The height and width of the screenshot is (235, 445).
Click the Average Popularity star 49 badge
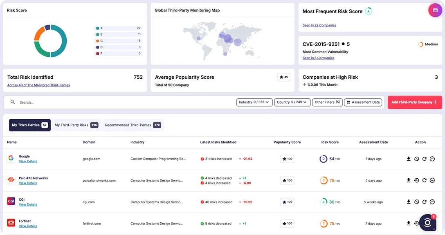coord(283,77)
